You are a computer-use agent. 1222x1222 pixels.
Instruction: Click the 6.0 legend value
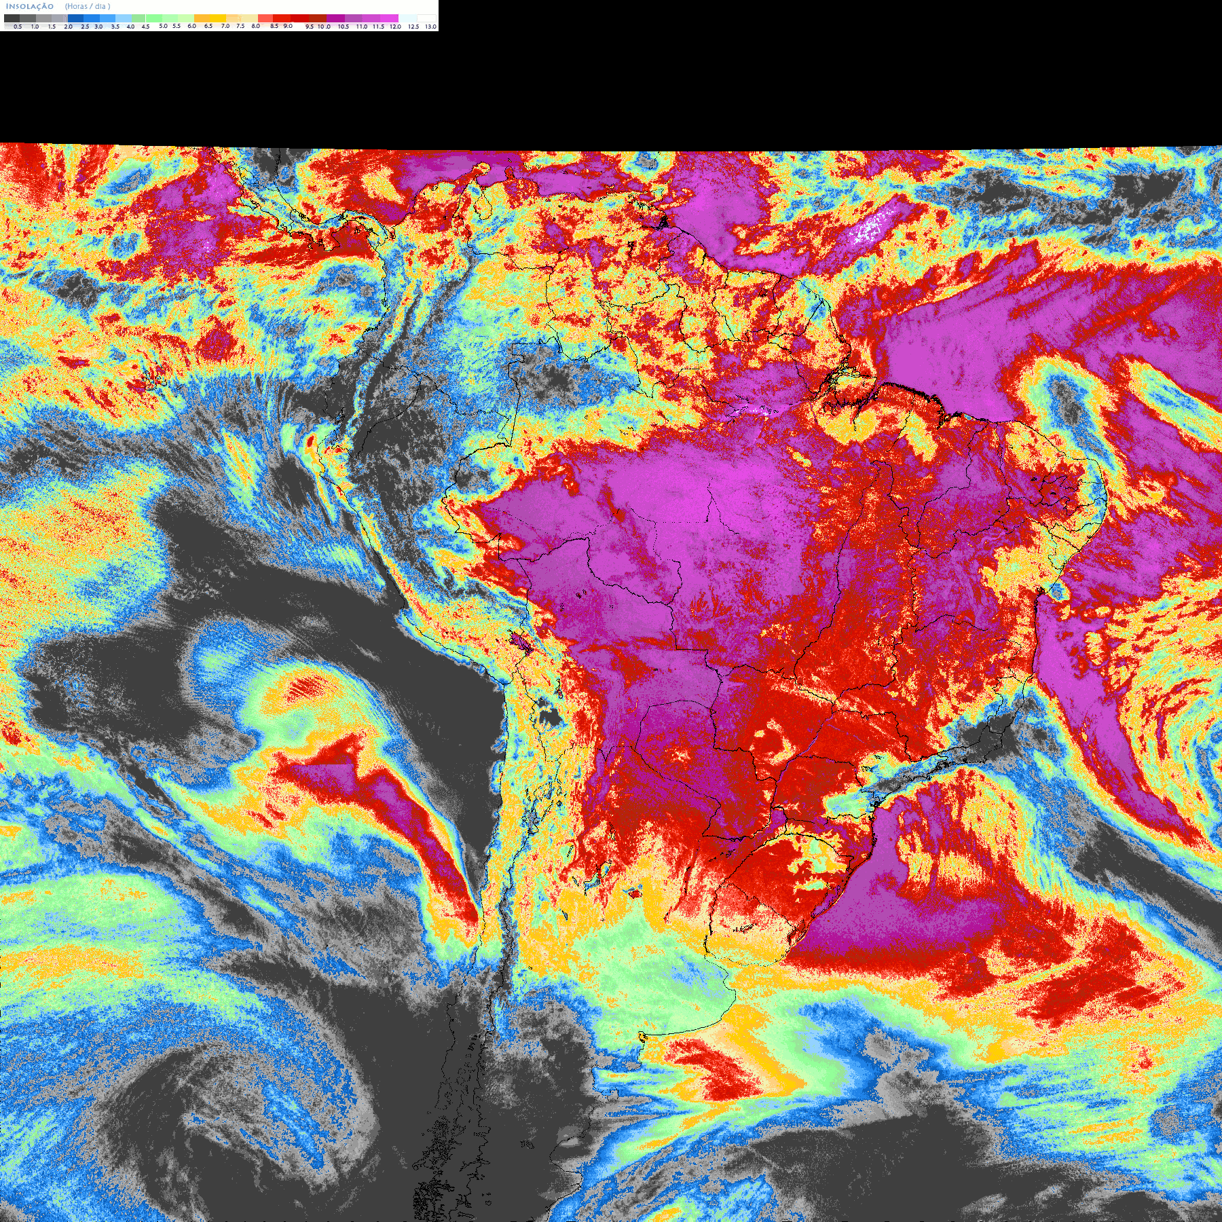pyautogui.click(x=191, y=26)
